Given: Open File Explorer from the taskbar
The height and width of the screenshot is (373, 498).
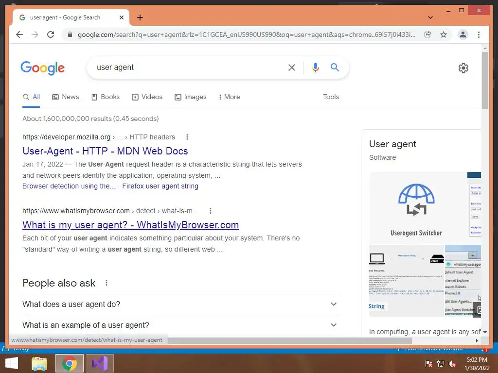Looking at the screenshot, I should click(39, 363).
